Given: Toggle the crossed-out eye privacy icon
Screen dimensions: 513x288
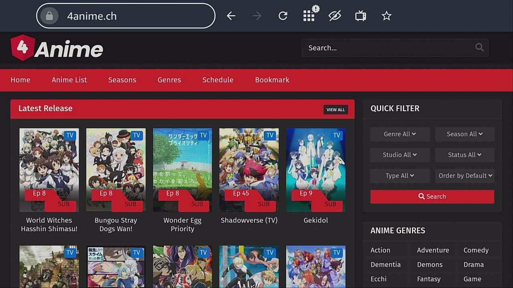Looking at the screenshot, I should coord(335,16).
